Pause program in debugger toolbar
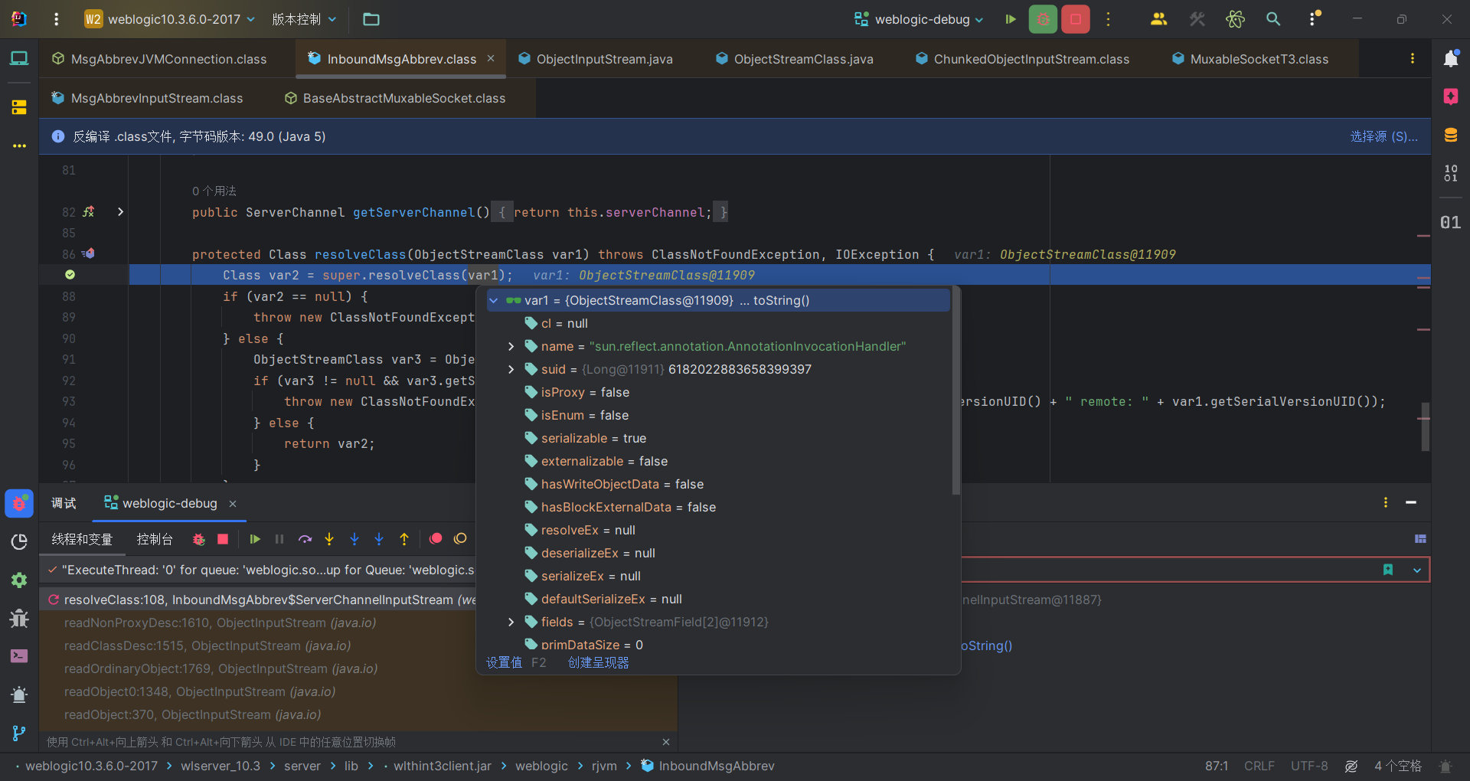The width and height of the screenshot is (1470, 781). point(279,539)
